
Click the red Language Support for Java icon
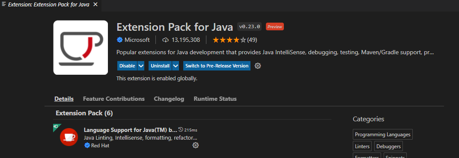pyautogui.click(x=69, y=137)
